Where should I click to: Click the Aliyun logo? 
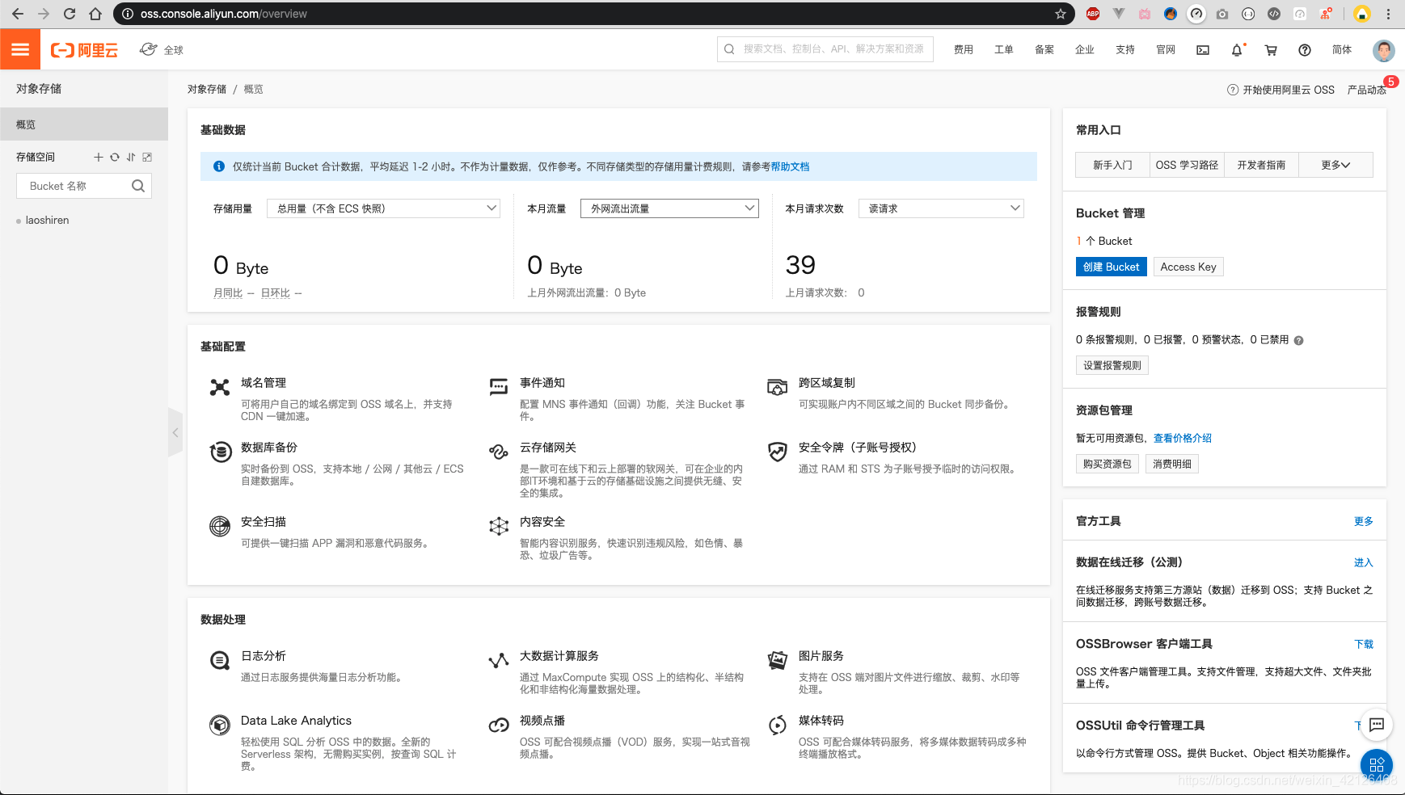(x=84, y=50)
